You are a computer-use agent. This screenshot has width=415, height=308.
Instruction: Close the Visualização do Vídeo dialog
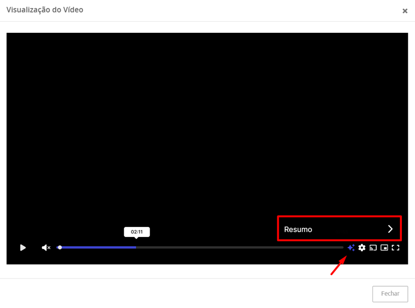click(x=405, y=11)
